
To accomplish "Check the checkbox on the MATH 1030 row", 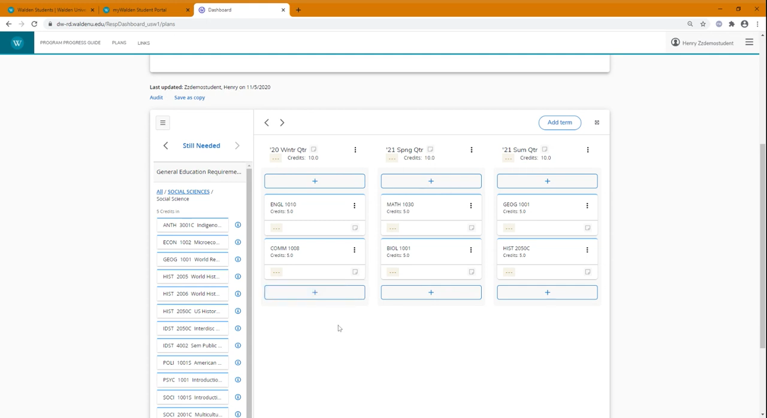I will click(471, 228).
